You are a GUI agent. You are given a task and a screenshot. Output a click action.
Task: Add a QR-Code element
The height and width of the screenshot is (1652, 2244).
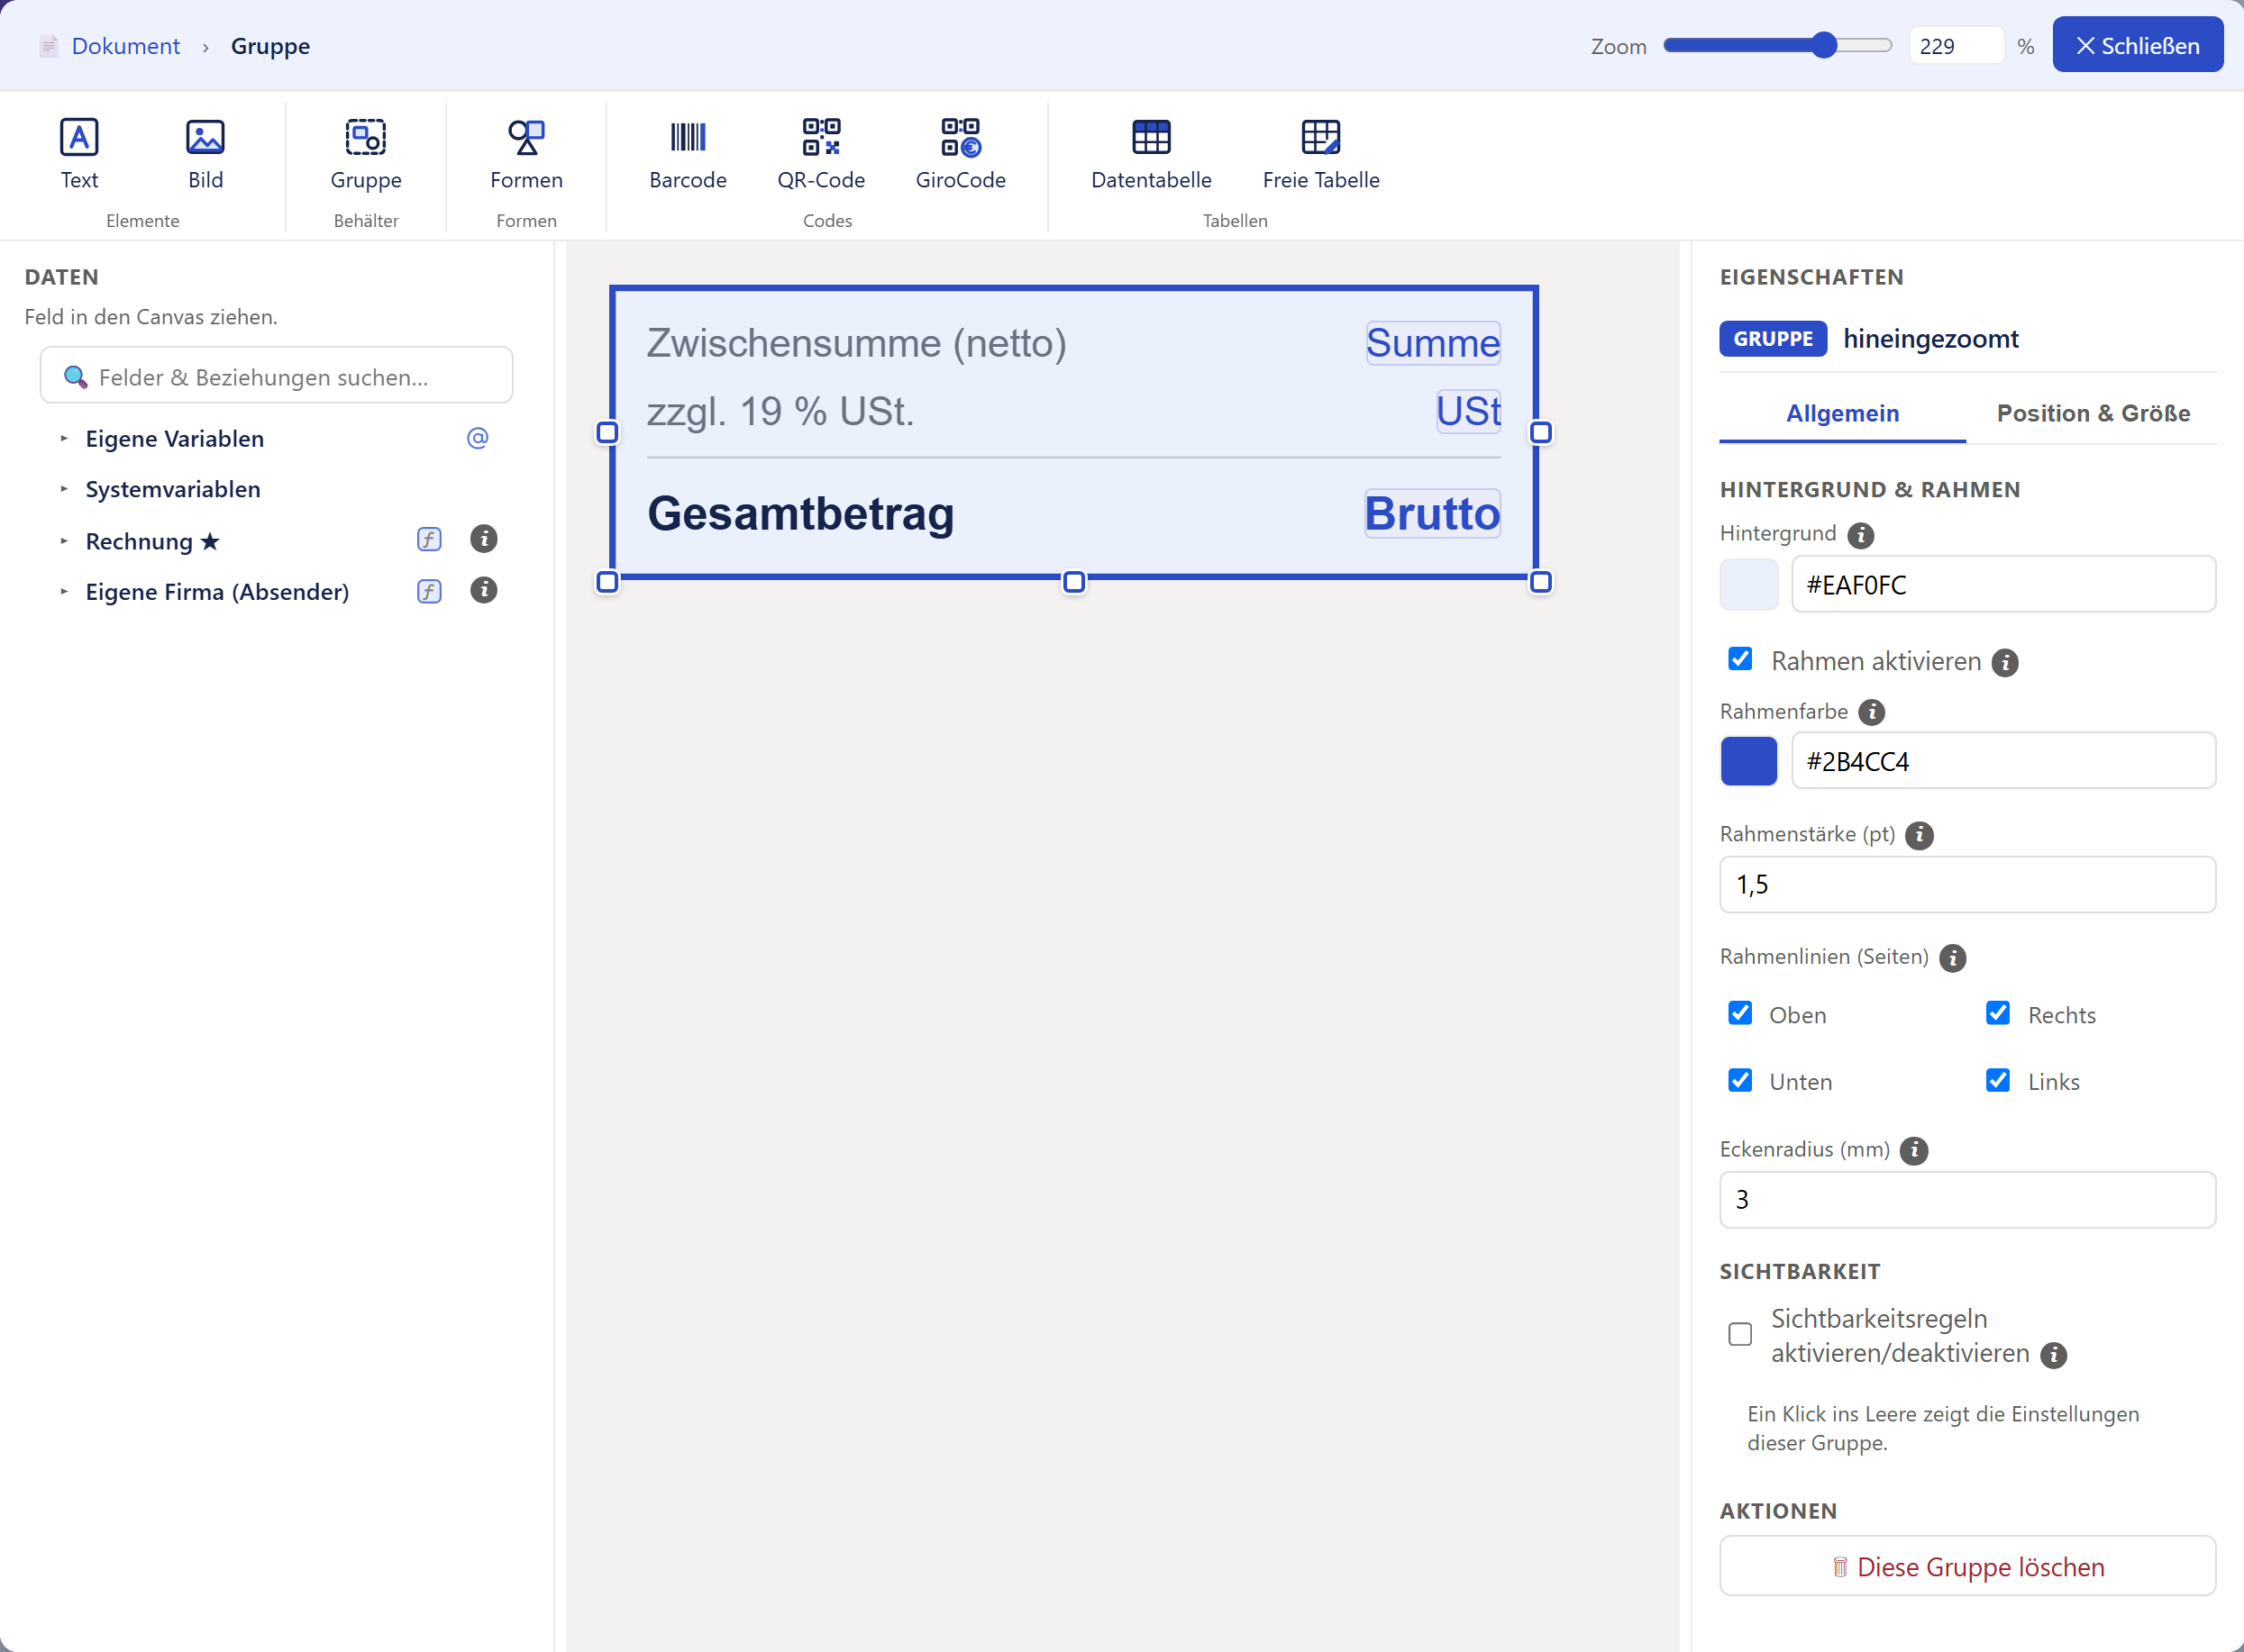click(820, 154)
